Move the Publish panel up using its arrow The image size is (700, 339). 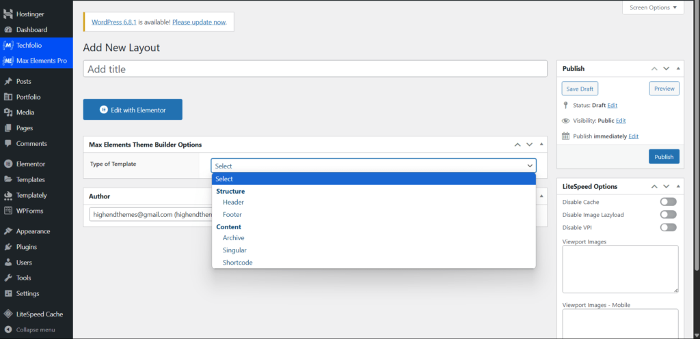point(654,69)
